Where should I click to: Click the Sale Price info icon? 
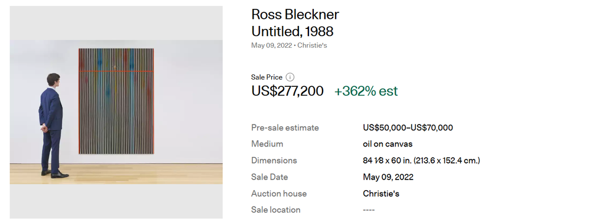(x=290, y=77)
